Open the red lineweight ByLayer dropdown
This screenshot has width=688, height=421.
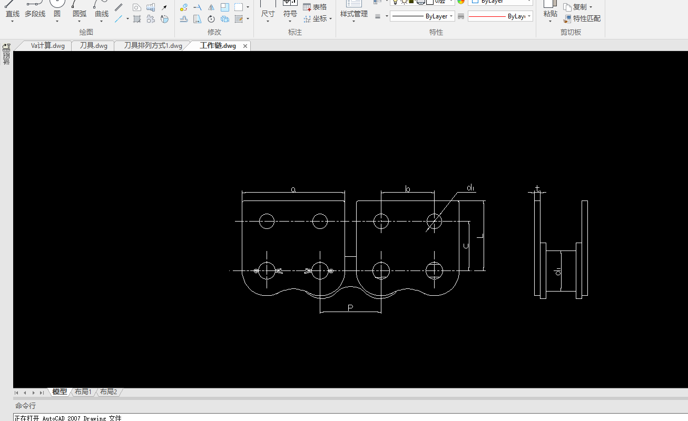[500, 16]
